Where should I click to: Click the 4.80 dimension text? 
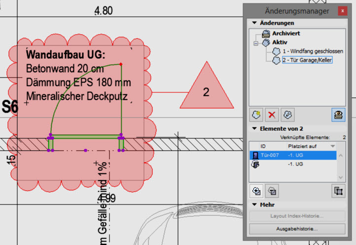click(104, 10)
